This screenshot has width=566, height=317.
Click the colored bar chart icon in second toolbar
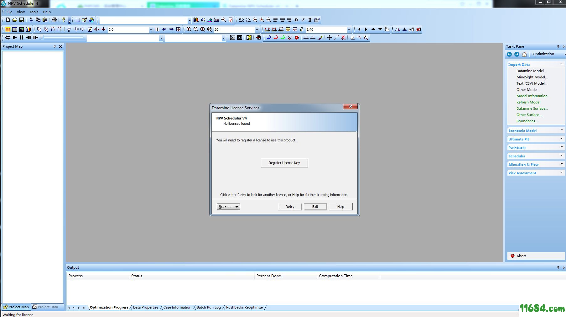29,29
